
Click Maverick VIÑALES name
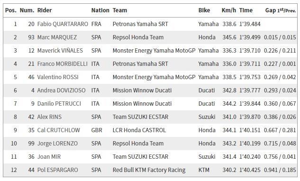coord(60,51)
